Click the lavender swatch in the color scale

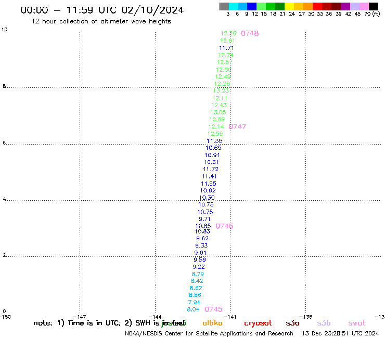click(x=354, y=6)
